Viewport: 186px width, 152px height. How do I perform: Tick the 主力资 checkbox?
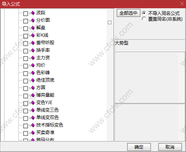coord(25,58)
